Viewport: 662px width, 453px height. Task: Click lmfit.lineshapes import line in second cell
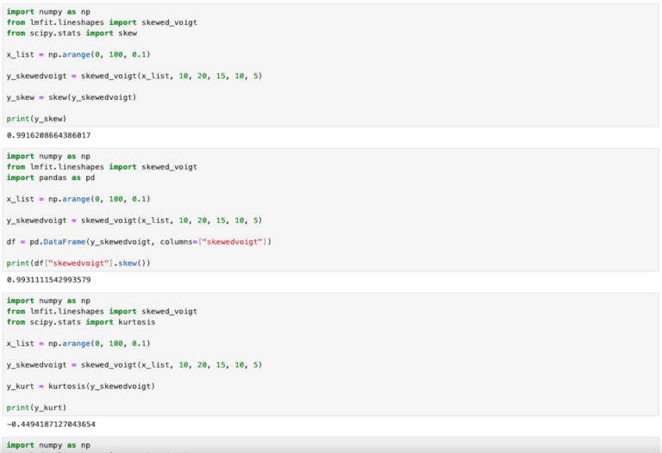[102, 167]
